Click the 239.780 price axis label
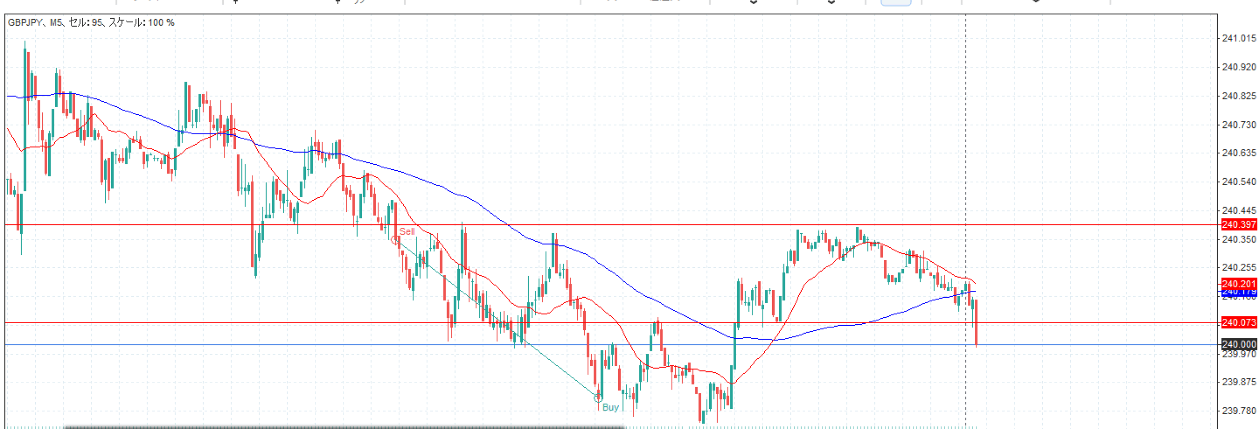1259x429 pixels. (x=1238, y=410)
